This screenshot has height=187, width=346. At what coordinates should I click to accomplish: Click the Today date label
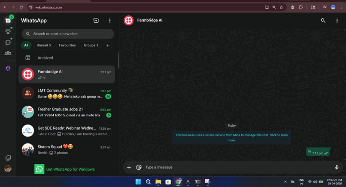tap(231, 125)
